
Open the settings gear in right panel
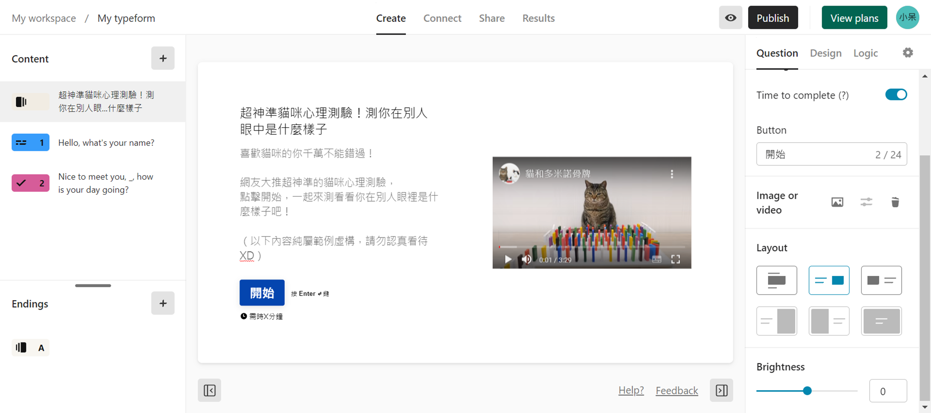(x=908, y=52)
